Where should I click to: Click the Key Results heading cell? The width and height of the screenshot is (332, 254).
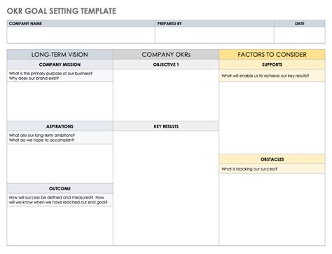click(166, 126)
